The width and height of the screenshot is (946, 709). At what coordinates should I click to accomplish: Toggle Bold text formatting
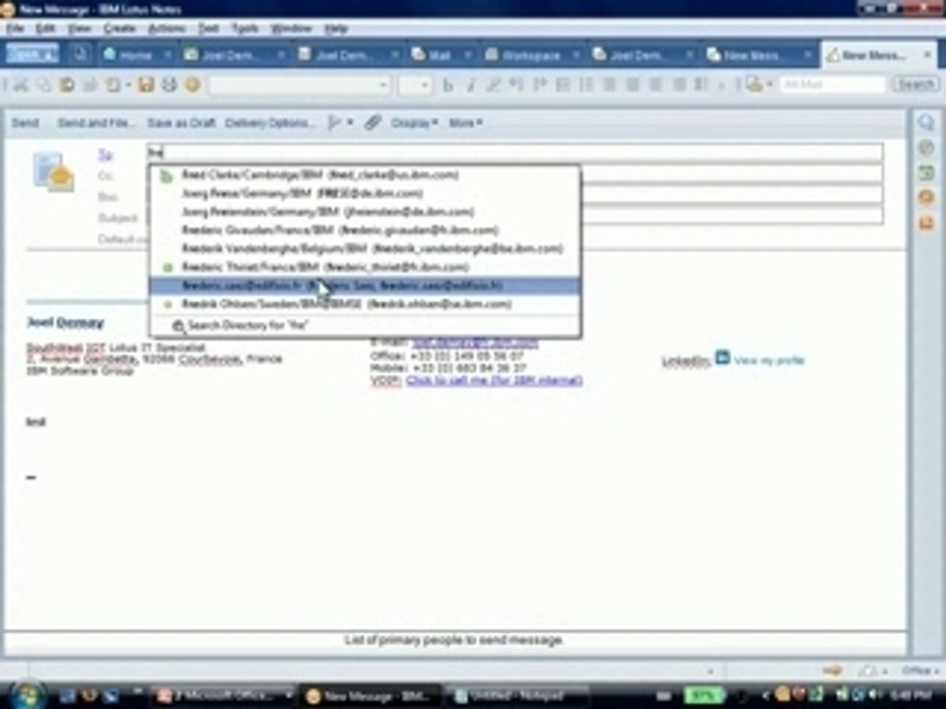coord(447,85)
